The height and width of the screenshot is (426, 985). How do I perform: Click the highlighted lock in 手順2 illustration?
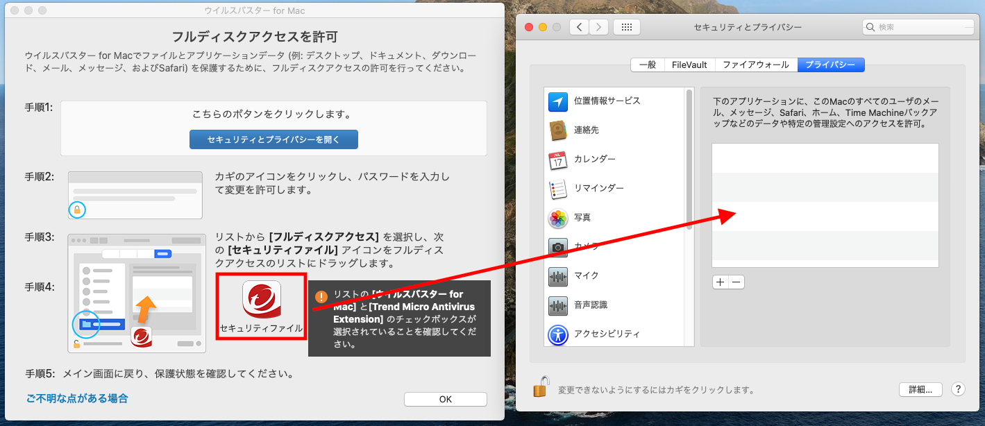coord(76,209)
